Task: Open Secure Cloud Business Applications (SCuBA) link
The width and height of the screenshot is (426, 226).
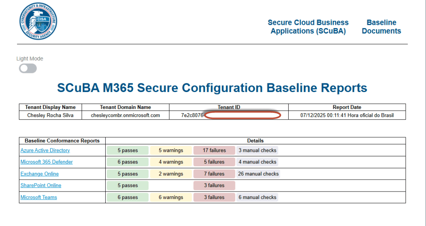Action: pos(308,27)
